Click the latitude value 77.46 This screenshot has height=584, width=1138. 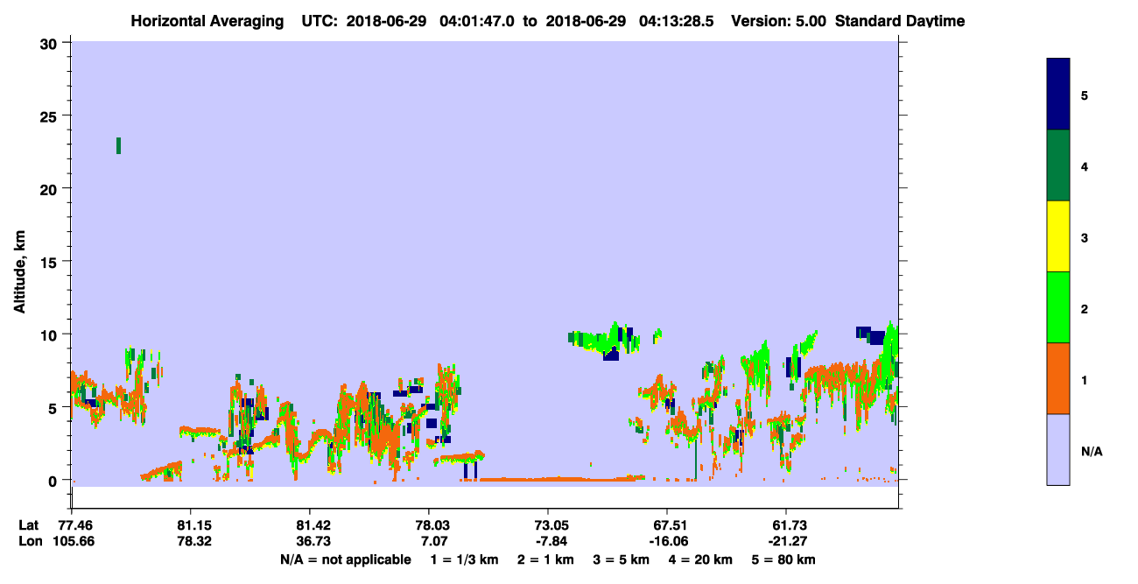click(x=76, y=525)
